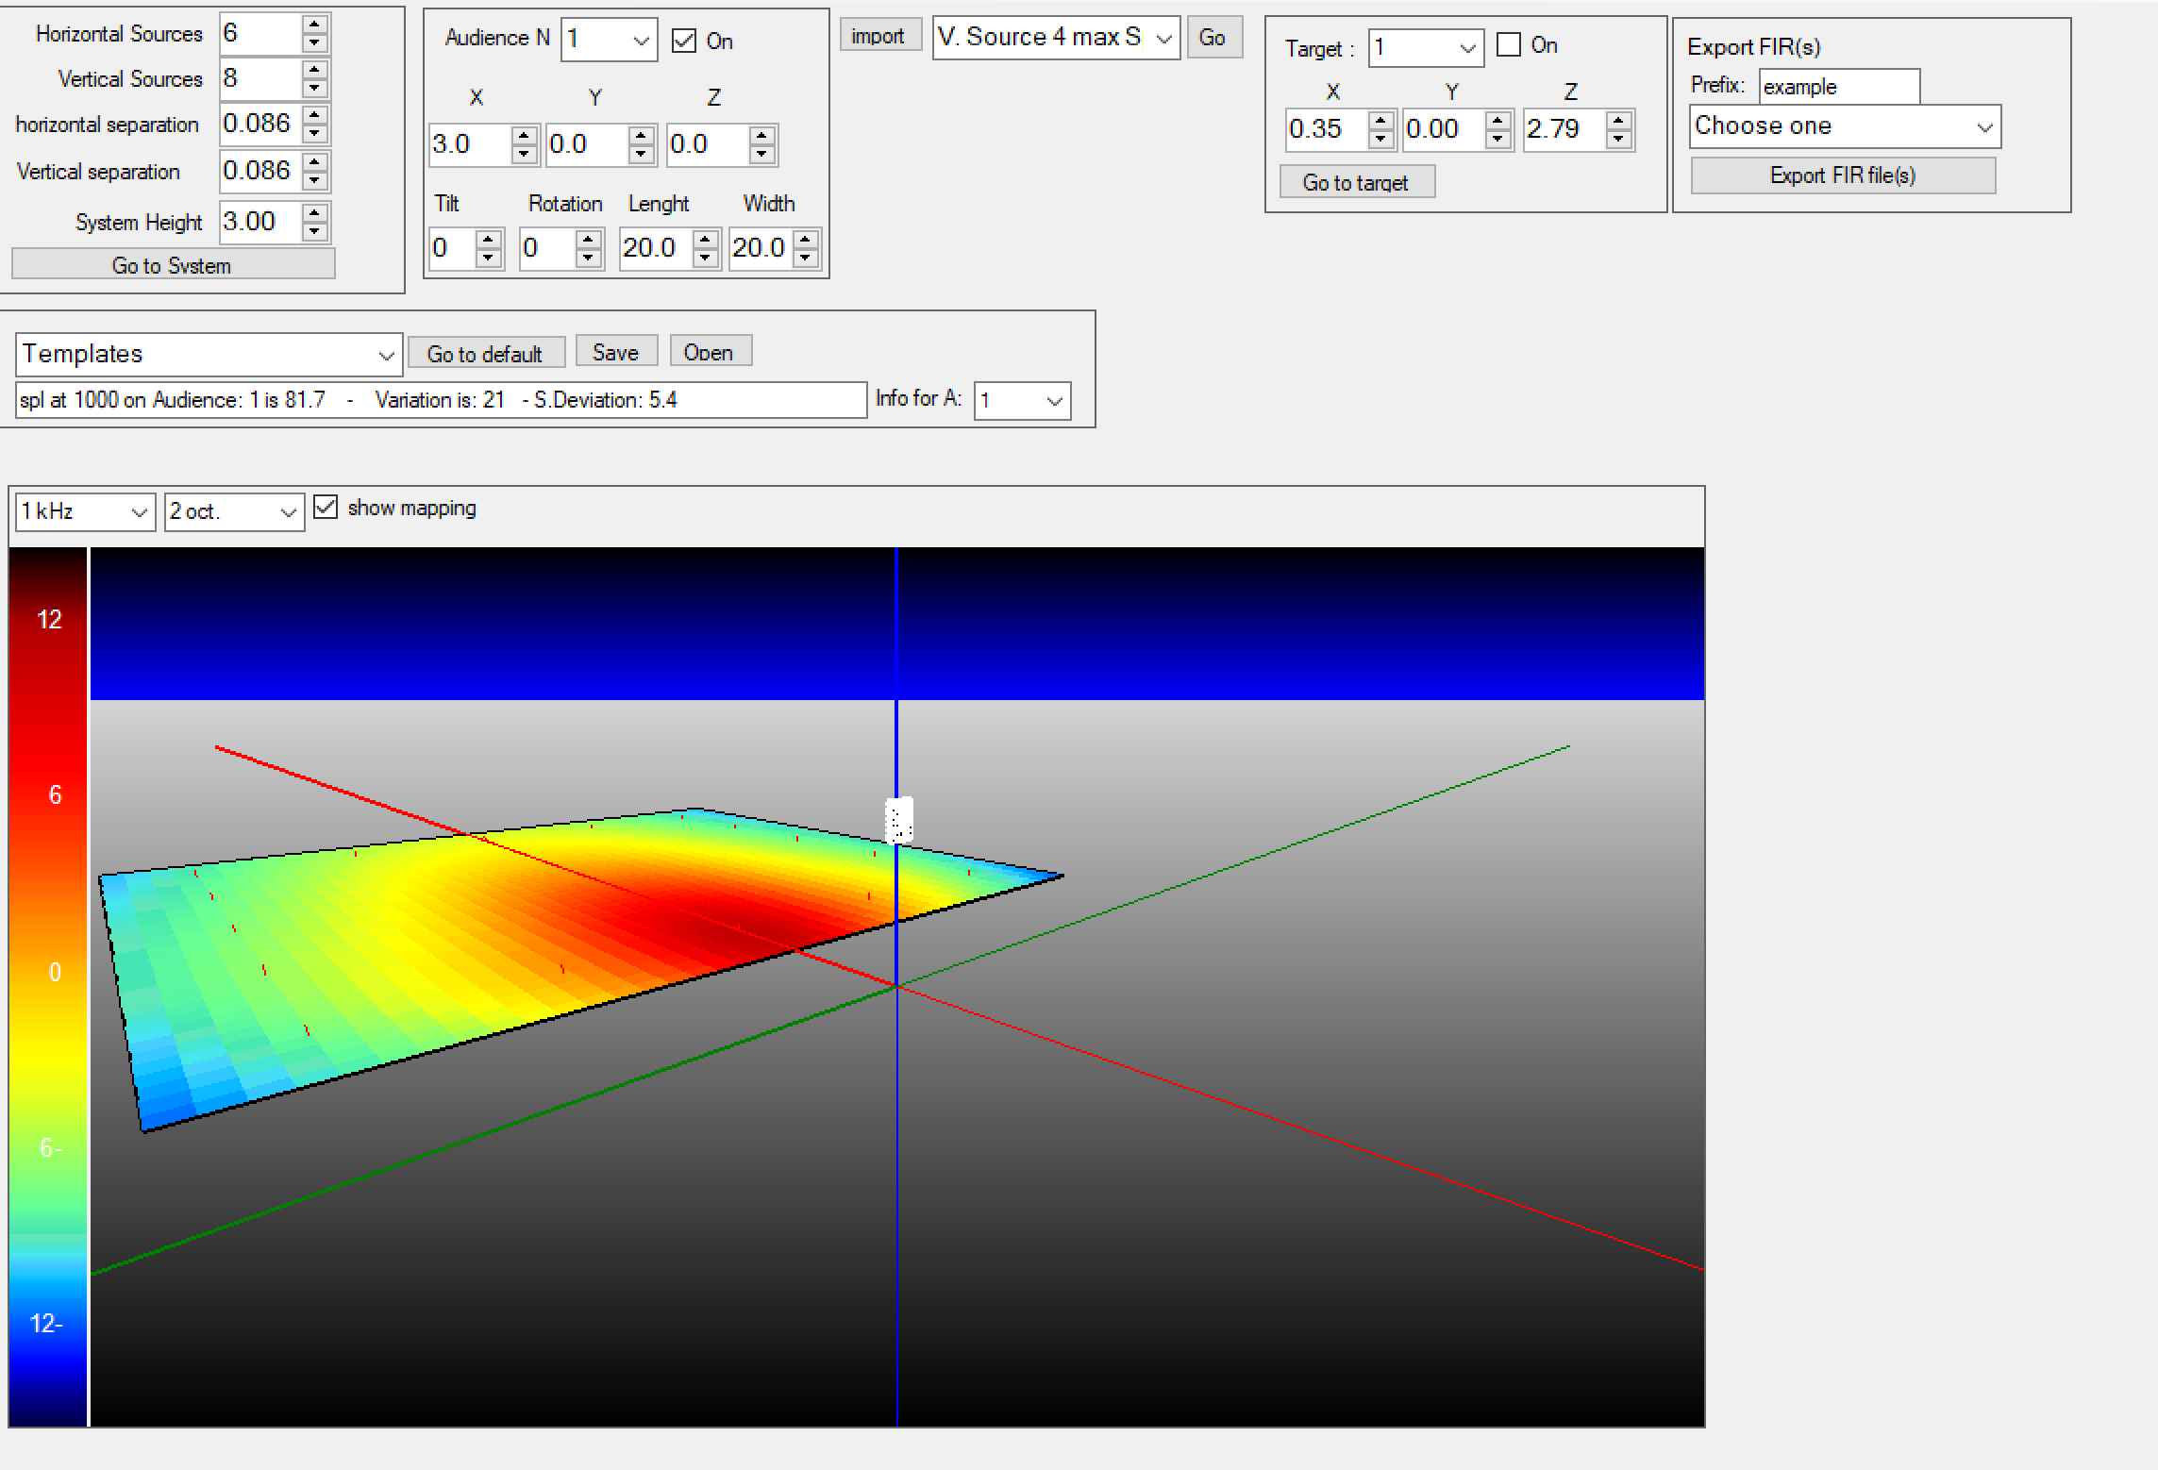
Task: Increase audience Tilt spinner up arrow
Action: point(488,239)
